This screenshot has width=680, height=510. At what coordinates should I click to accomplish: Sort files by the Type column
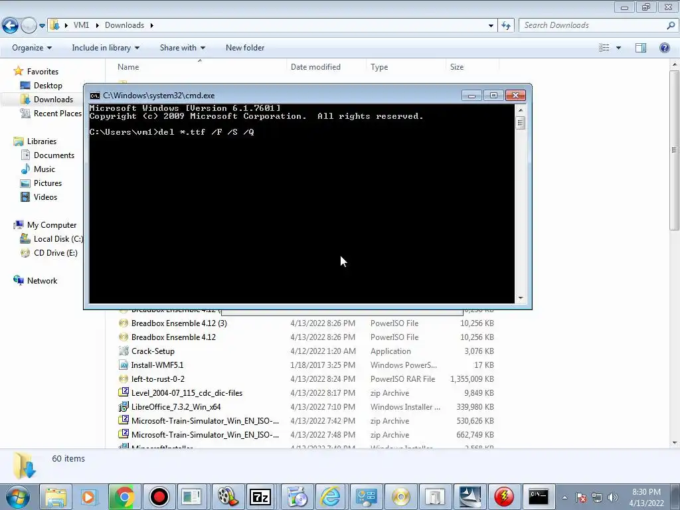379,67
